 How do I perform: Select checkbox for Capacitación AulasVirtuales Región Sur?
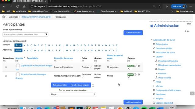pos(6,67)
